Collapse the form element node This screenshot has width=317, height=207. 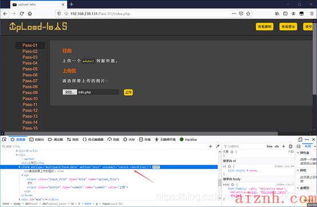click(x=19, y=167)
